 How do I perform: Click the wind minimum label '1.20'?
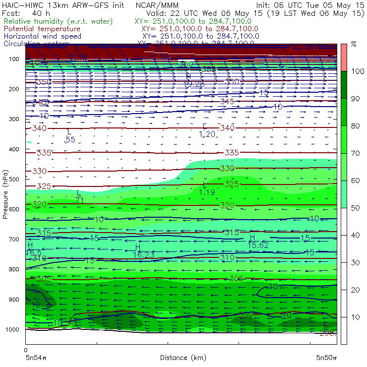click(207, 134)
